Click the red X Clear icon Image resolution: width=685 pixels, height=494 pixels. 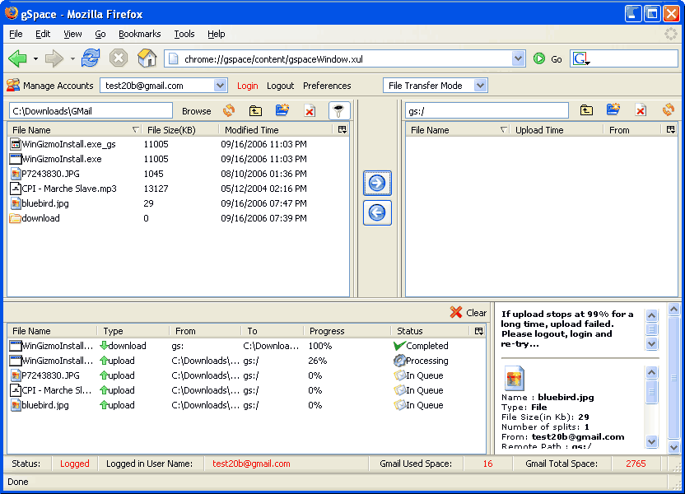456,312
